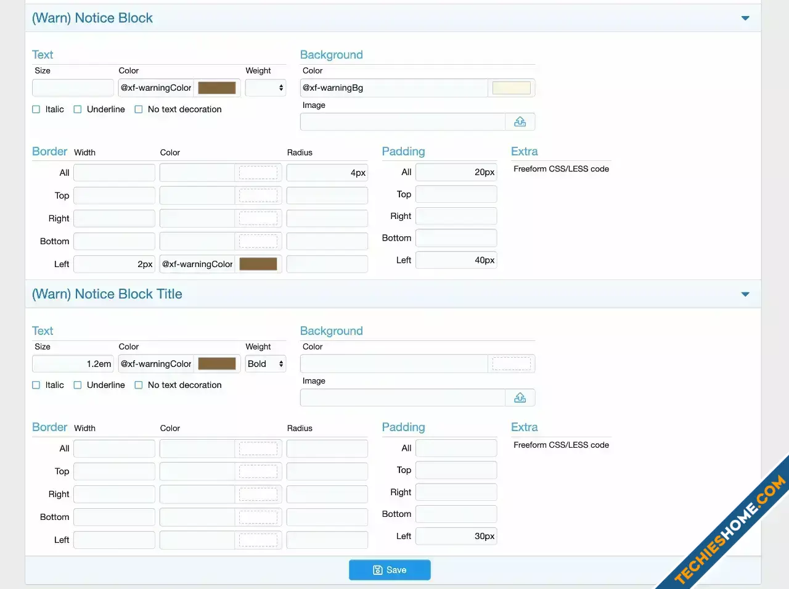Enable Underline in Notice Block text

tap(78, 109)
